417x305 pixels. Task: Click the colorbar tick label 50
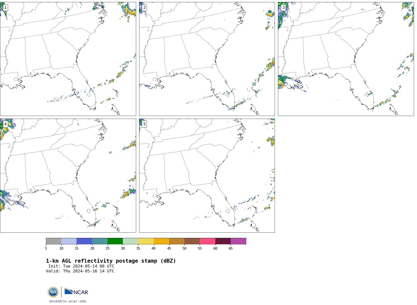coord(184,249)
